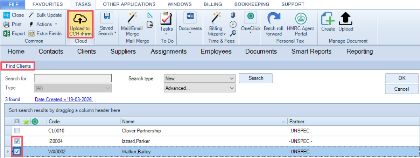This screenshot has width=420, height=158.
Task: Select the Find Clients tab
Action: [18, 66]
